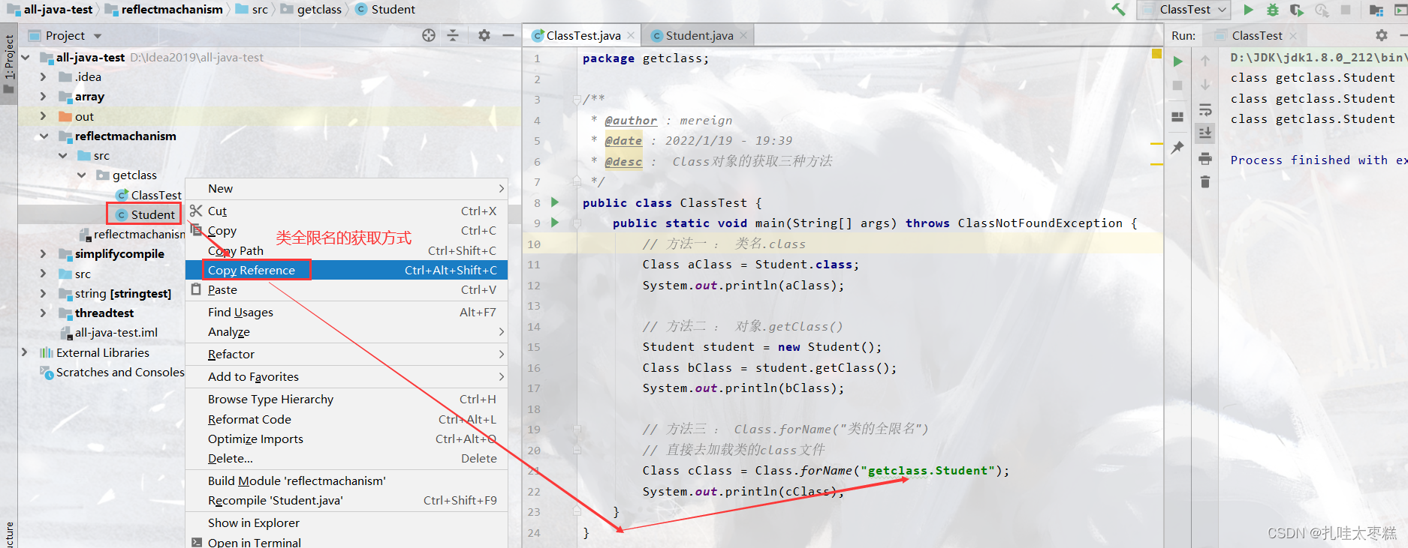Close the ClassTest tab in the Run panel
1408x548 pixels.
tap(1293, 35)
